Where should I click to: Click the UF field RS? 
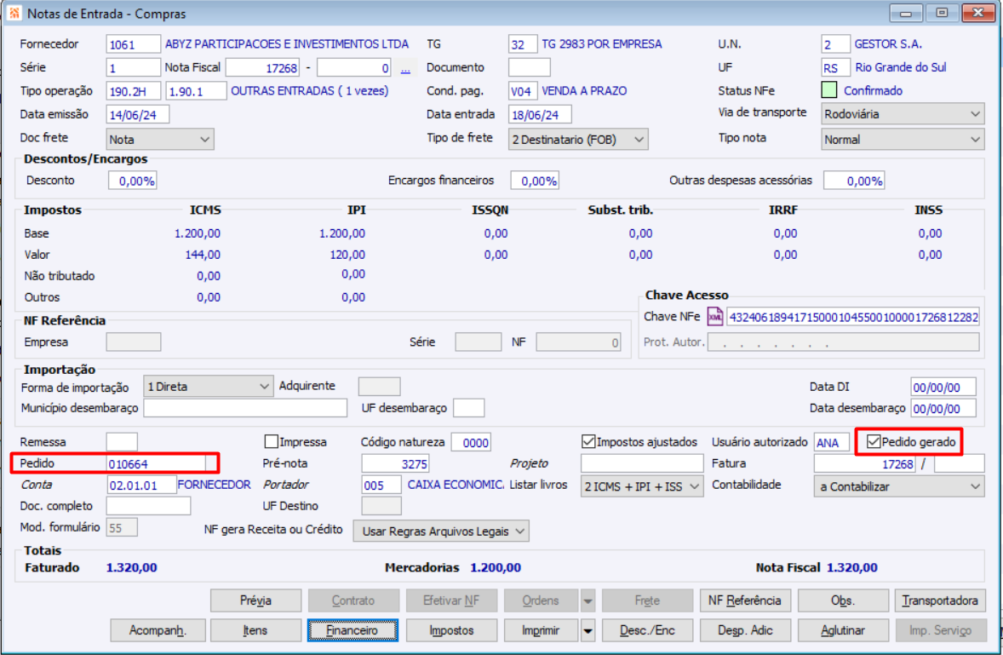(x=835, y=67)
